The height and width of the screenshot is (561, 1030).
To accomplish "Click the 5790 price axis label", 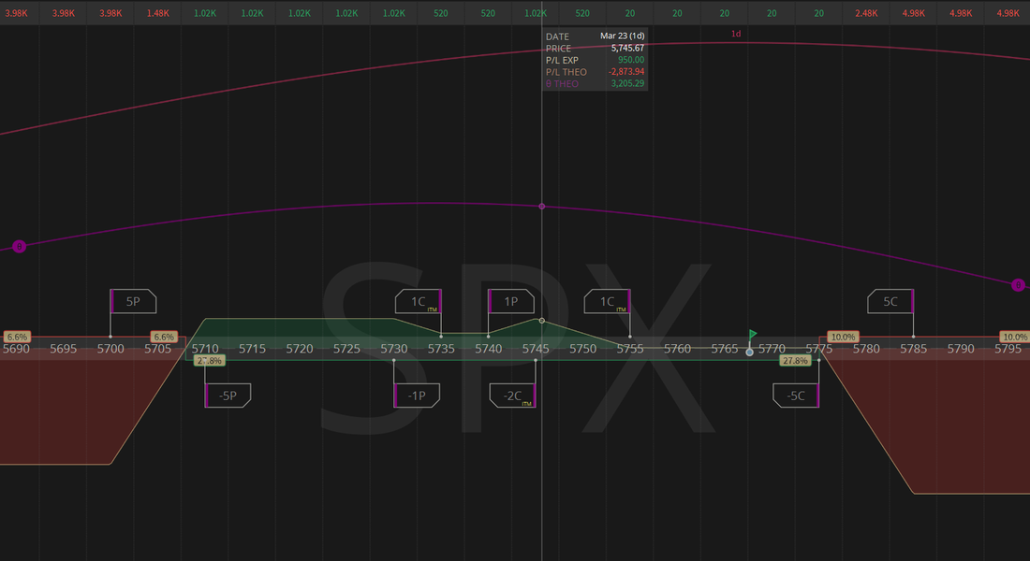I will click(961, 349).
